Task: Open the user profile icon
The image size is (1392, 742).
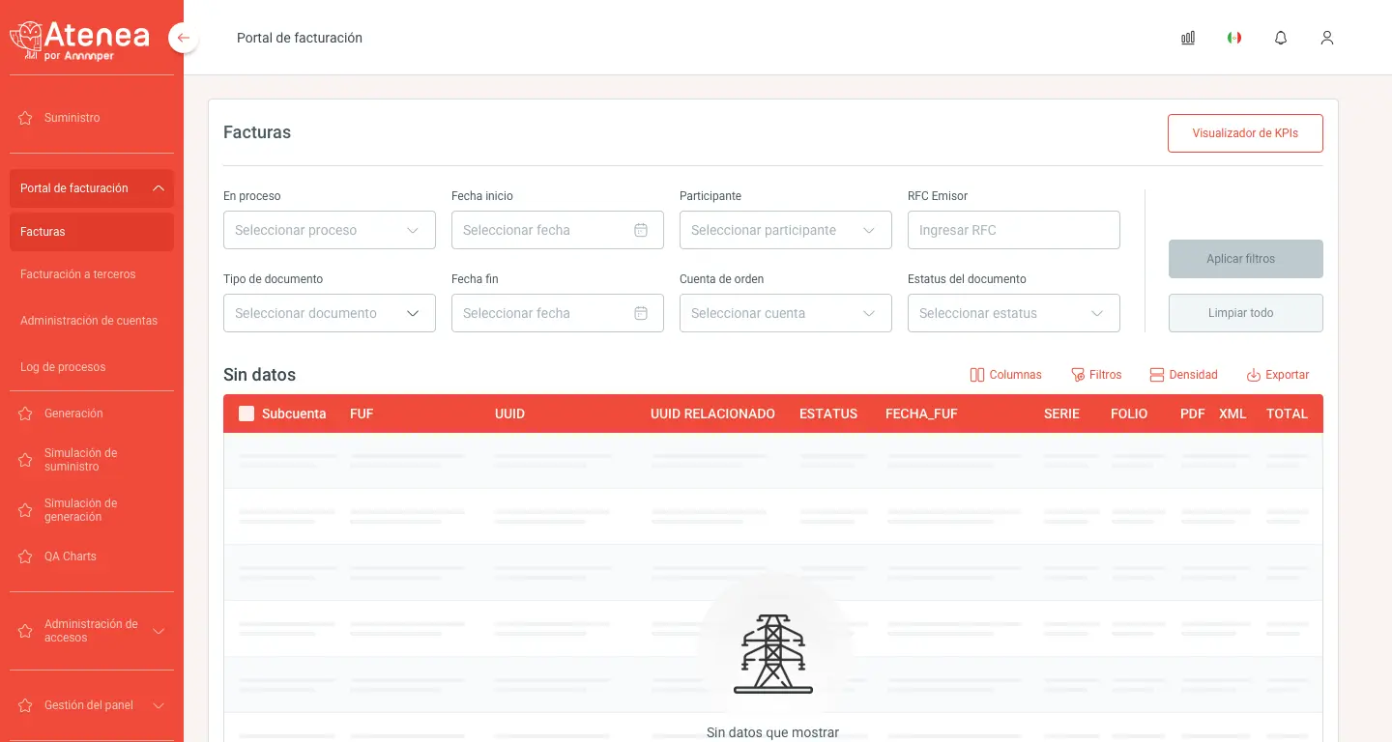Action: [x=1327, y=38]
